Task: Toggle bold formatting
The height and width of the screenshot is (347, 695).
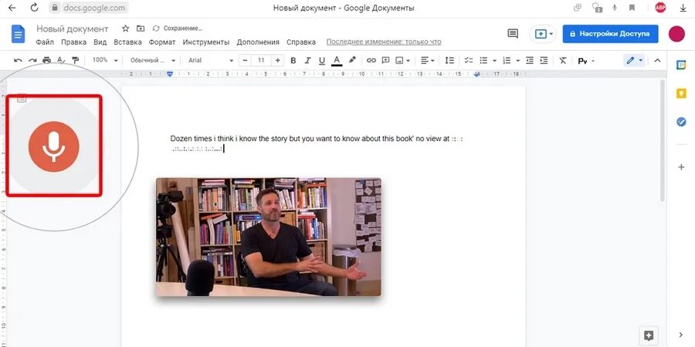Action: click(293, 61)
